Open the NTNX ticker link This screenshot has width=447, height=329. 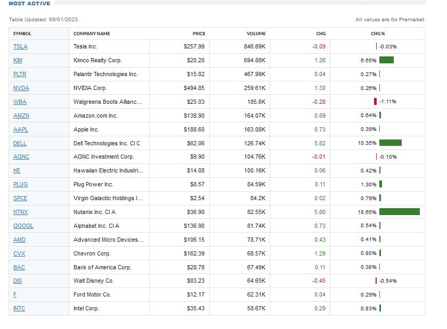point(21,212)
